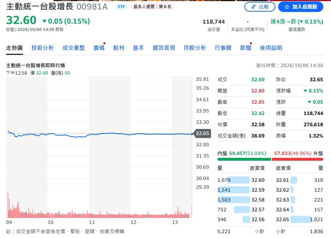Click the 外盤 57,033(48.96%) label
This screenshot has width=331, height=238.
tap(298, 153)
